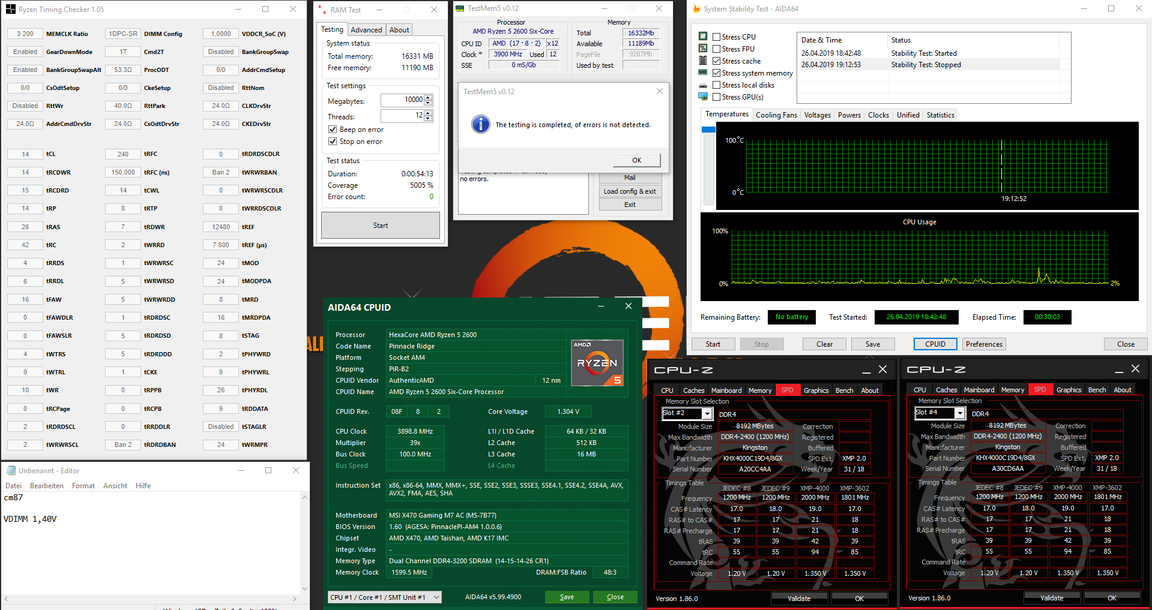
Task: Click the Megabytes input field
Action: 402,100
